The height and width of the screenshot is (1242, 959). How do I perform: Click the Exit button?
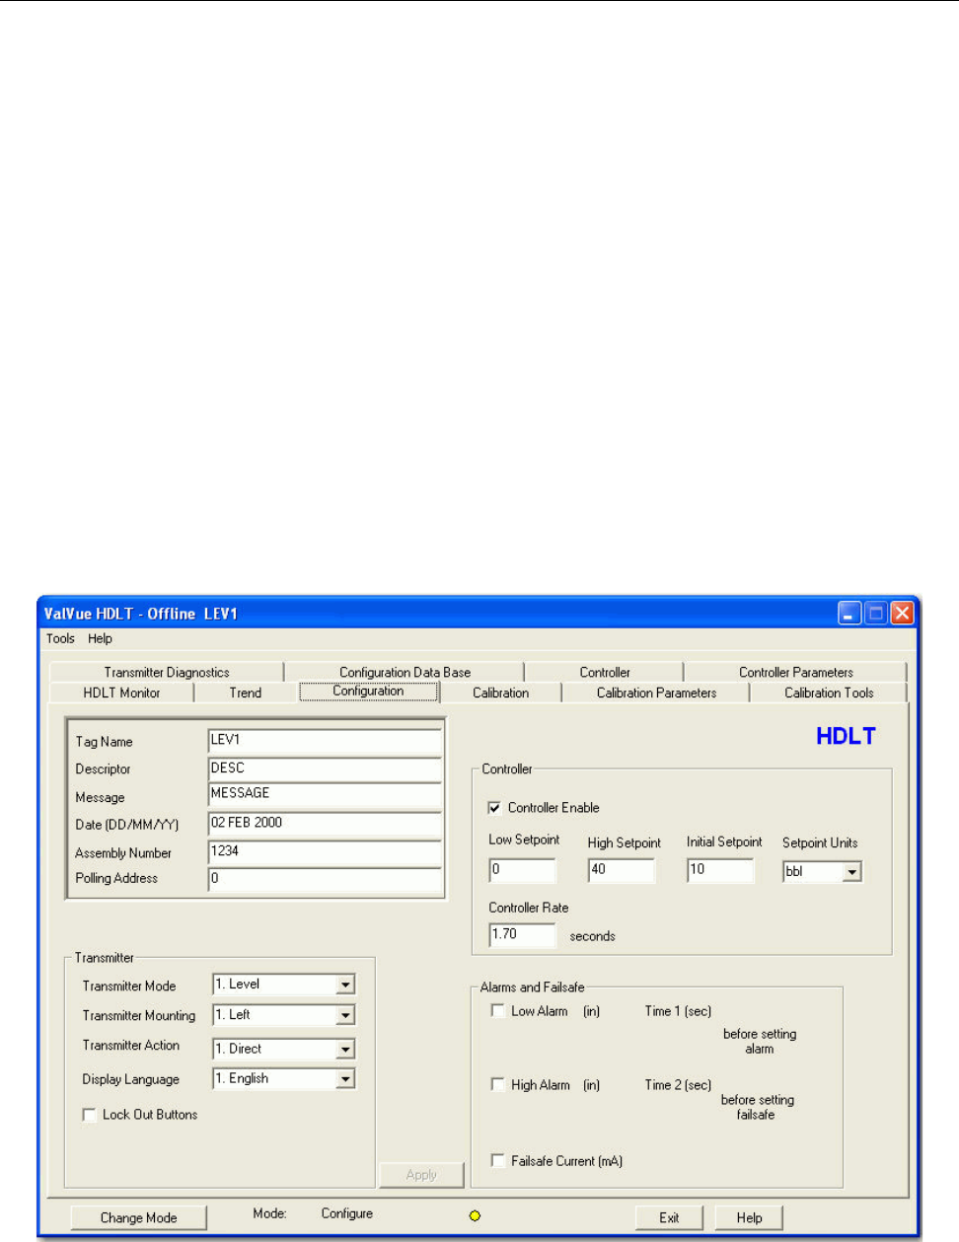coord(669,1217)
